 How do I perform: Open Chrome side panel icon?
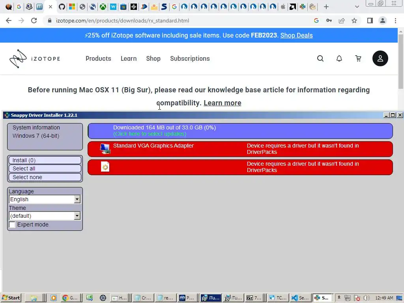click(370, 21)
